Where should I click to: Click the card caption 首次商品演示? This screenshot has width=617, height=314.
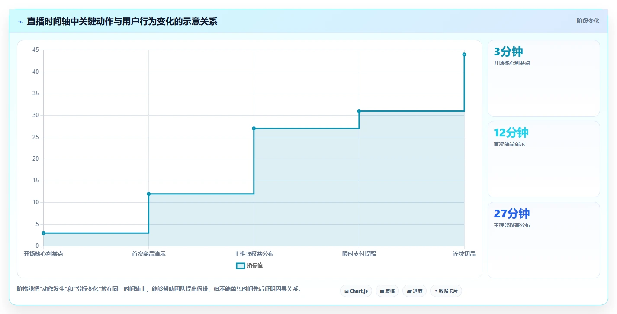(509, 144)
